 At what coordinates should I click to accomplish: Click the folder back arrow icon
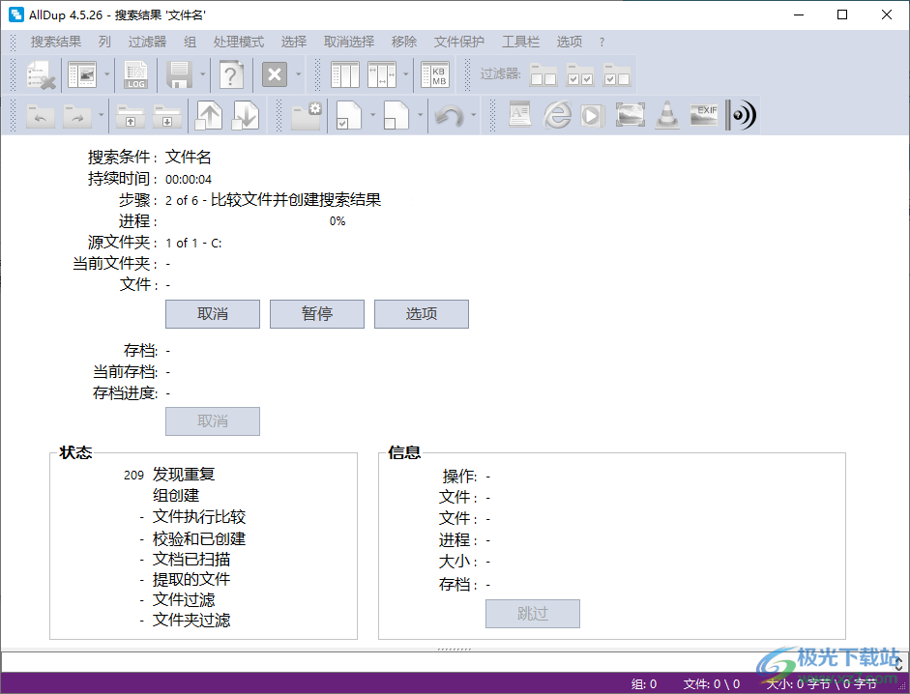click(41, 115)
